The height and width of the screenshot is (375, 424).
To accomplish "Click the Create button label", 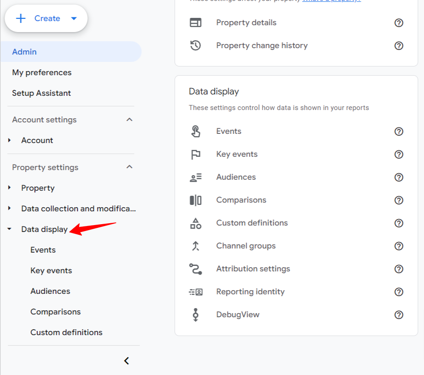I will pos(47,18).
